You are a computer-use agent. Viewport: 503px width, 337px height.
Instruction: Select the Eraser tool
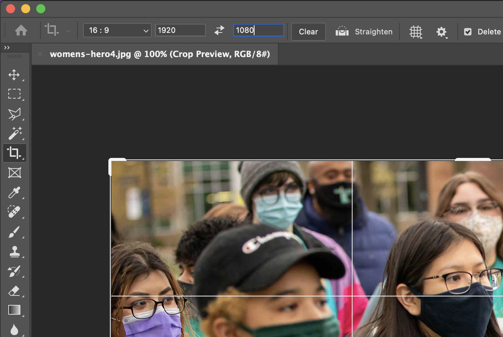coord(15,291)
